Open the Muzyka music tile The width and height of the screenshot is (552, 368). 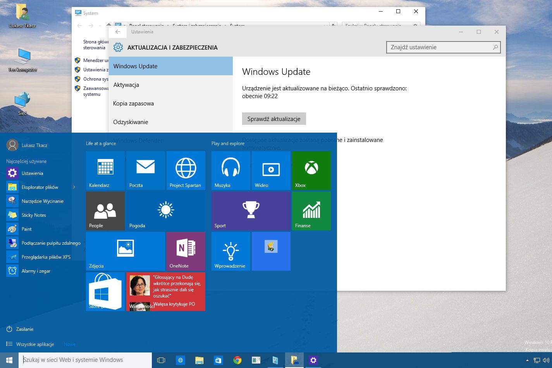tap(230, 171)
